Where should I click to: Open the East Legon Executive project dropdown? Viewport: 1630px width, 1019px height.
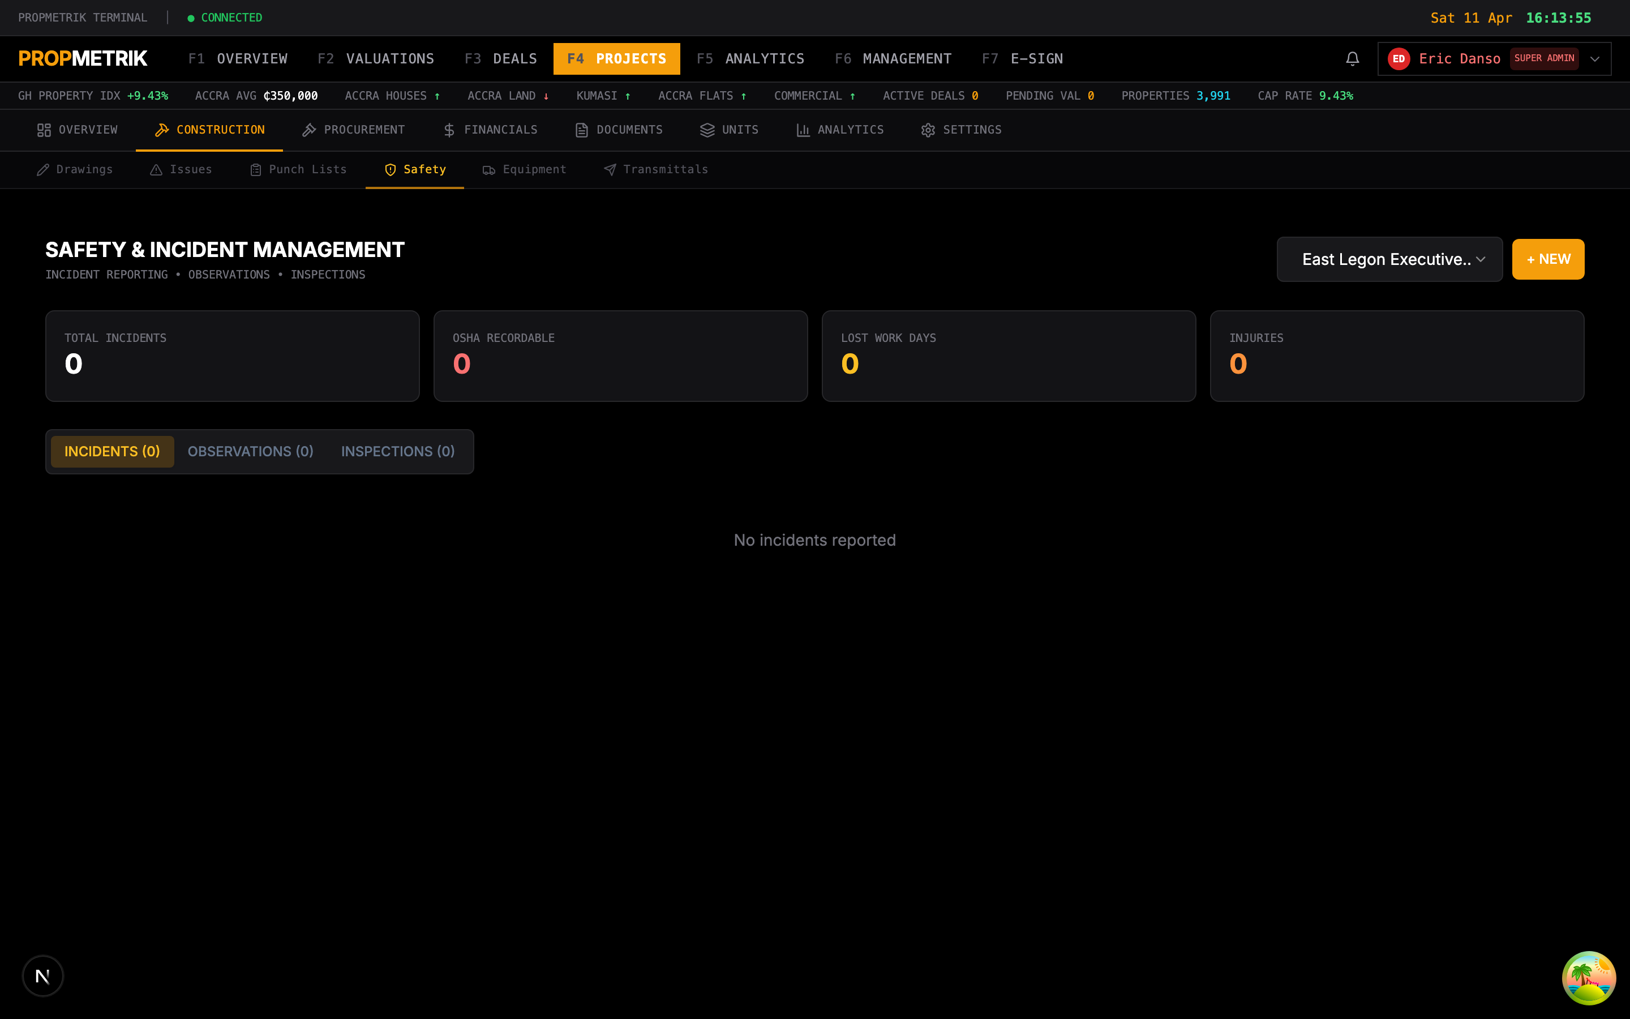tap(1389, 259)
